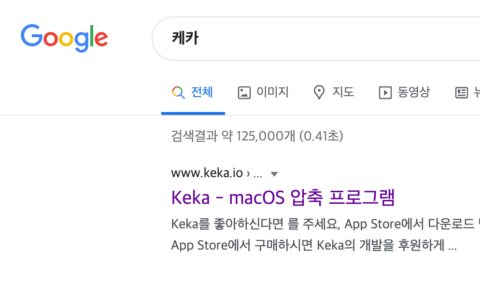This screenshot has width=480, height=282.
Task: Click the Google logo to go home
Action: [64, 38]
